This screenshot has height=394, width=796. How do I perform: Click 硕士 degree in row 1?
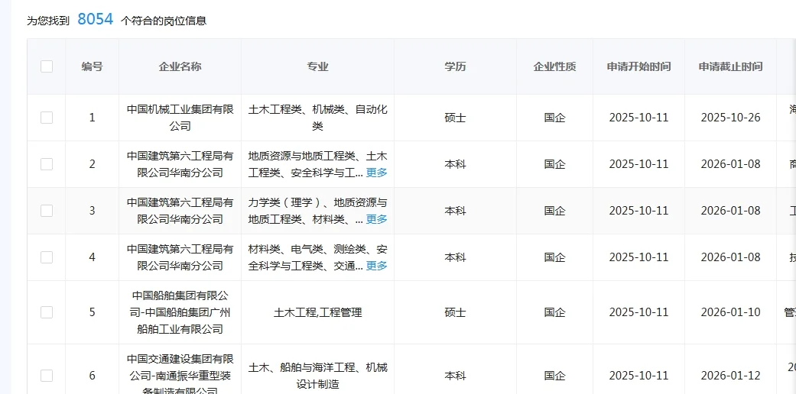(456, 118)
